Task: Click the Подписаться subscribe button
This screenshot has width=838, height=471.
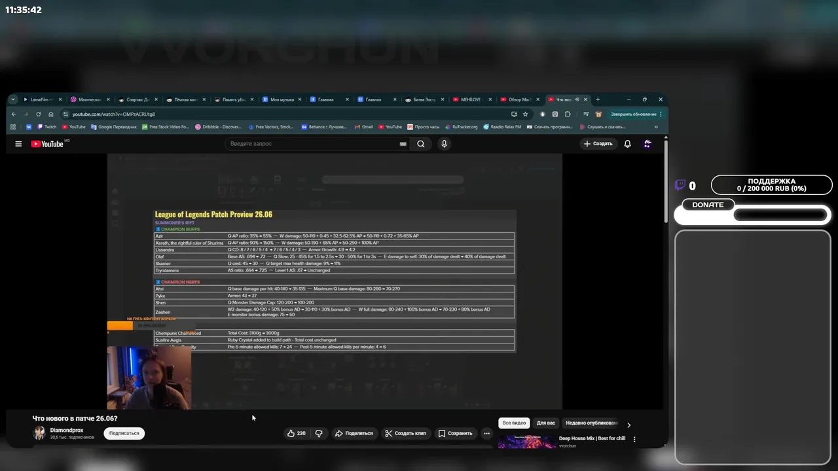Action: point(124,433)
